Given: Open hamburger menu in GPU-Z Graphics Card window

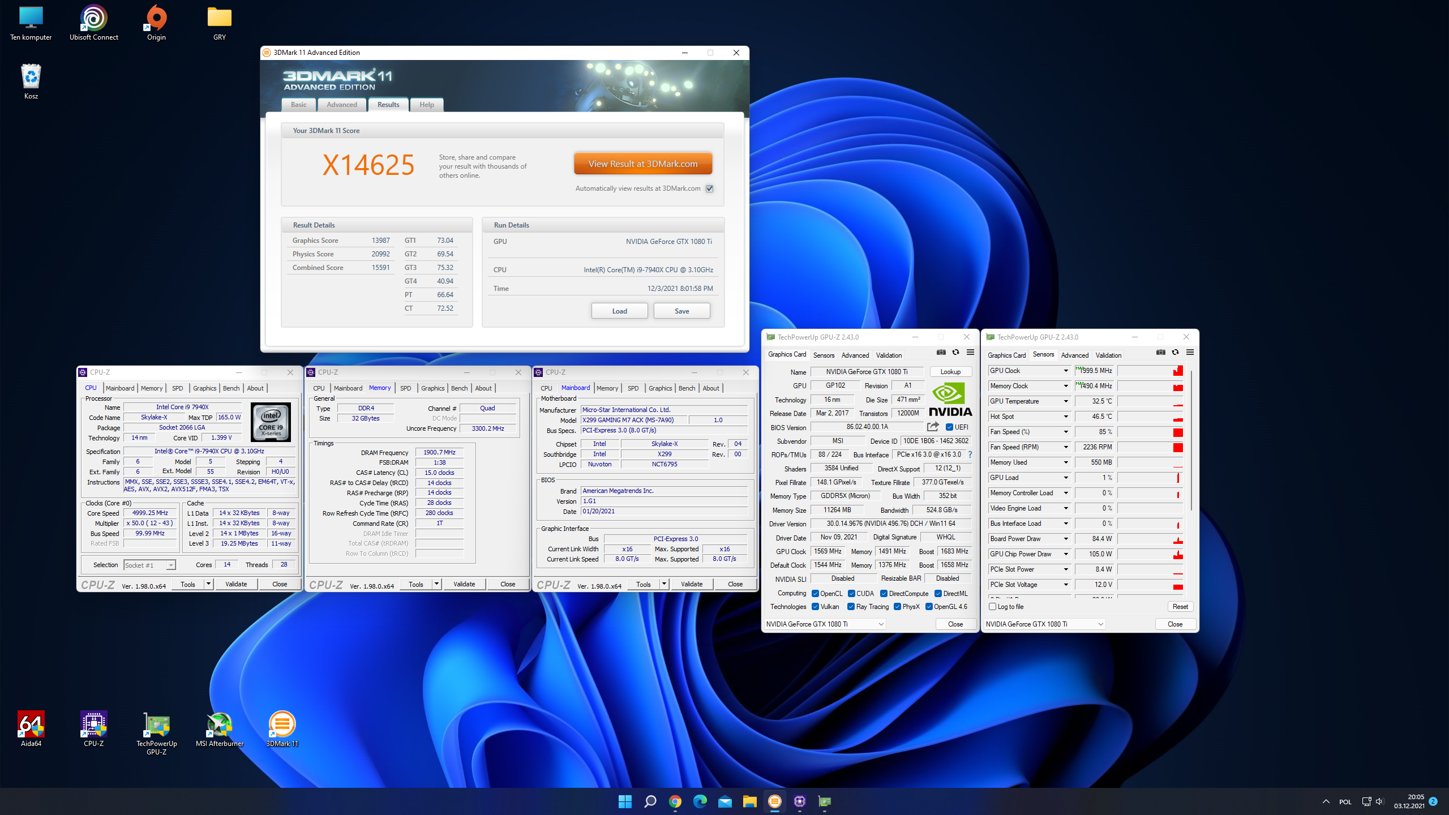Looking at the screenshot, I should point(970,352).
